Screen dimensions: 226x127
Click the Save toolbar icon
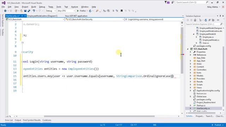click(25, 11)
